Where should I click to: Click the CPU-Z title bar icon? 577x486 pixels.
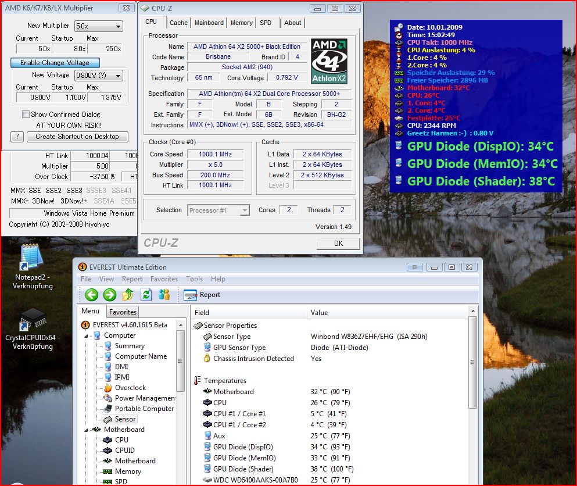click(145, 8)
